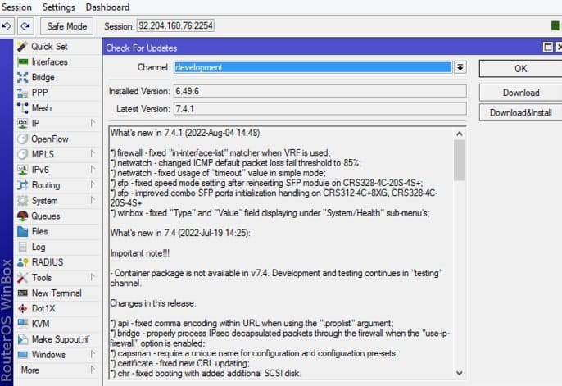Open the Files list
Viewport: 562px width, 386px height.
[x=39, y=232]
